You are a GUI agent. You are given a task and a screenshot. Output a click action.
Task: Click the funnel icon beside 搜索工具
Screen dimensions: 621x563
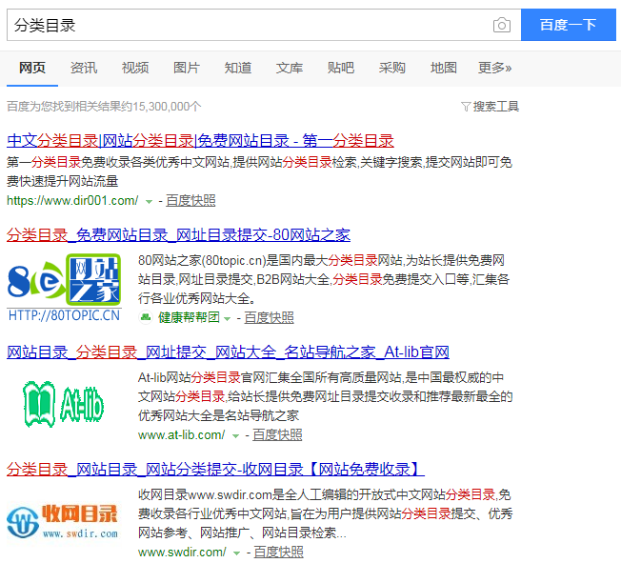click(x=466, y=107)
